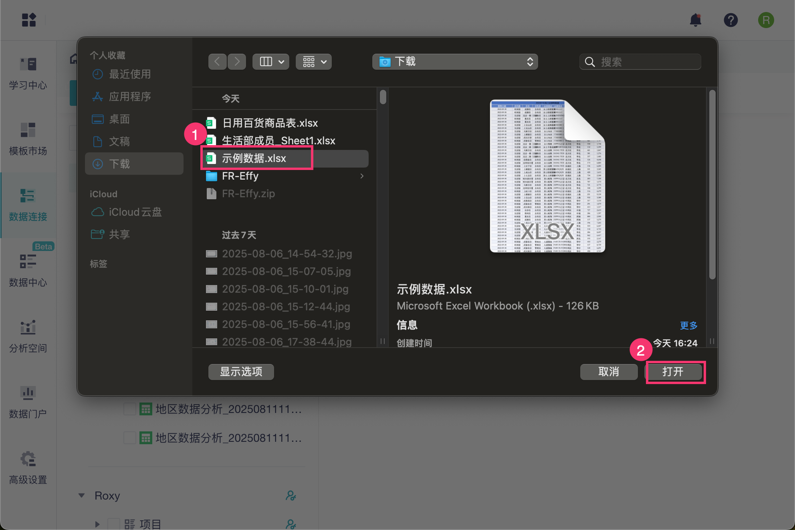Viewport: 795px width, 530px height.
Task: Collapse the Roxy tree node
Action: tap(82, 496)
